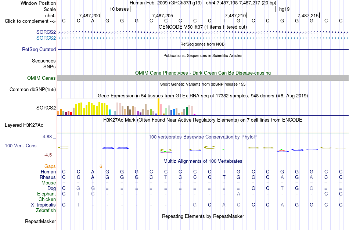Click the "Sequences" track label
The image size is (349, 230).
44,61
